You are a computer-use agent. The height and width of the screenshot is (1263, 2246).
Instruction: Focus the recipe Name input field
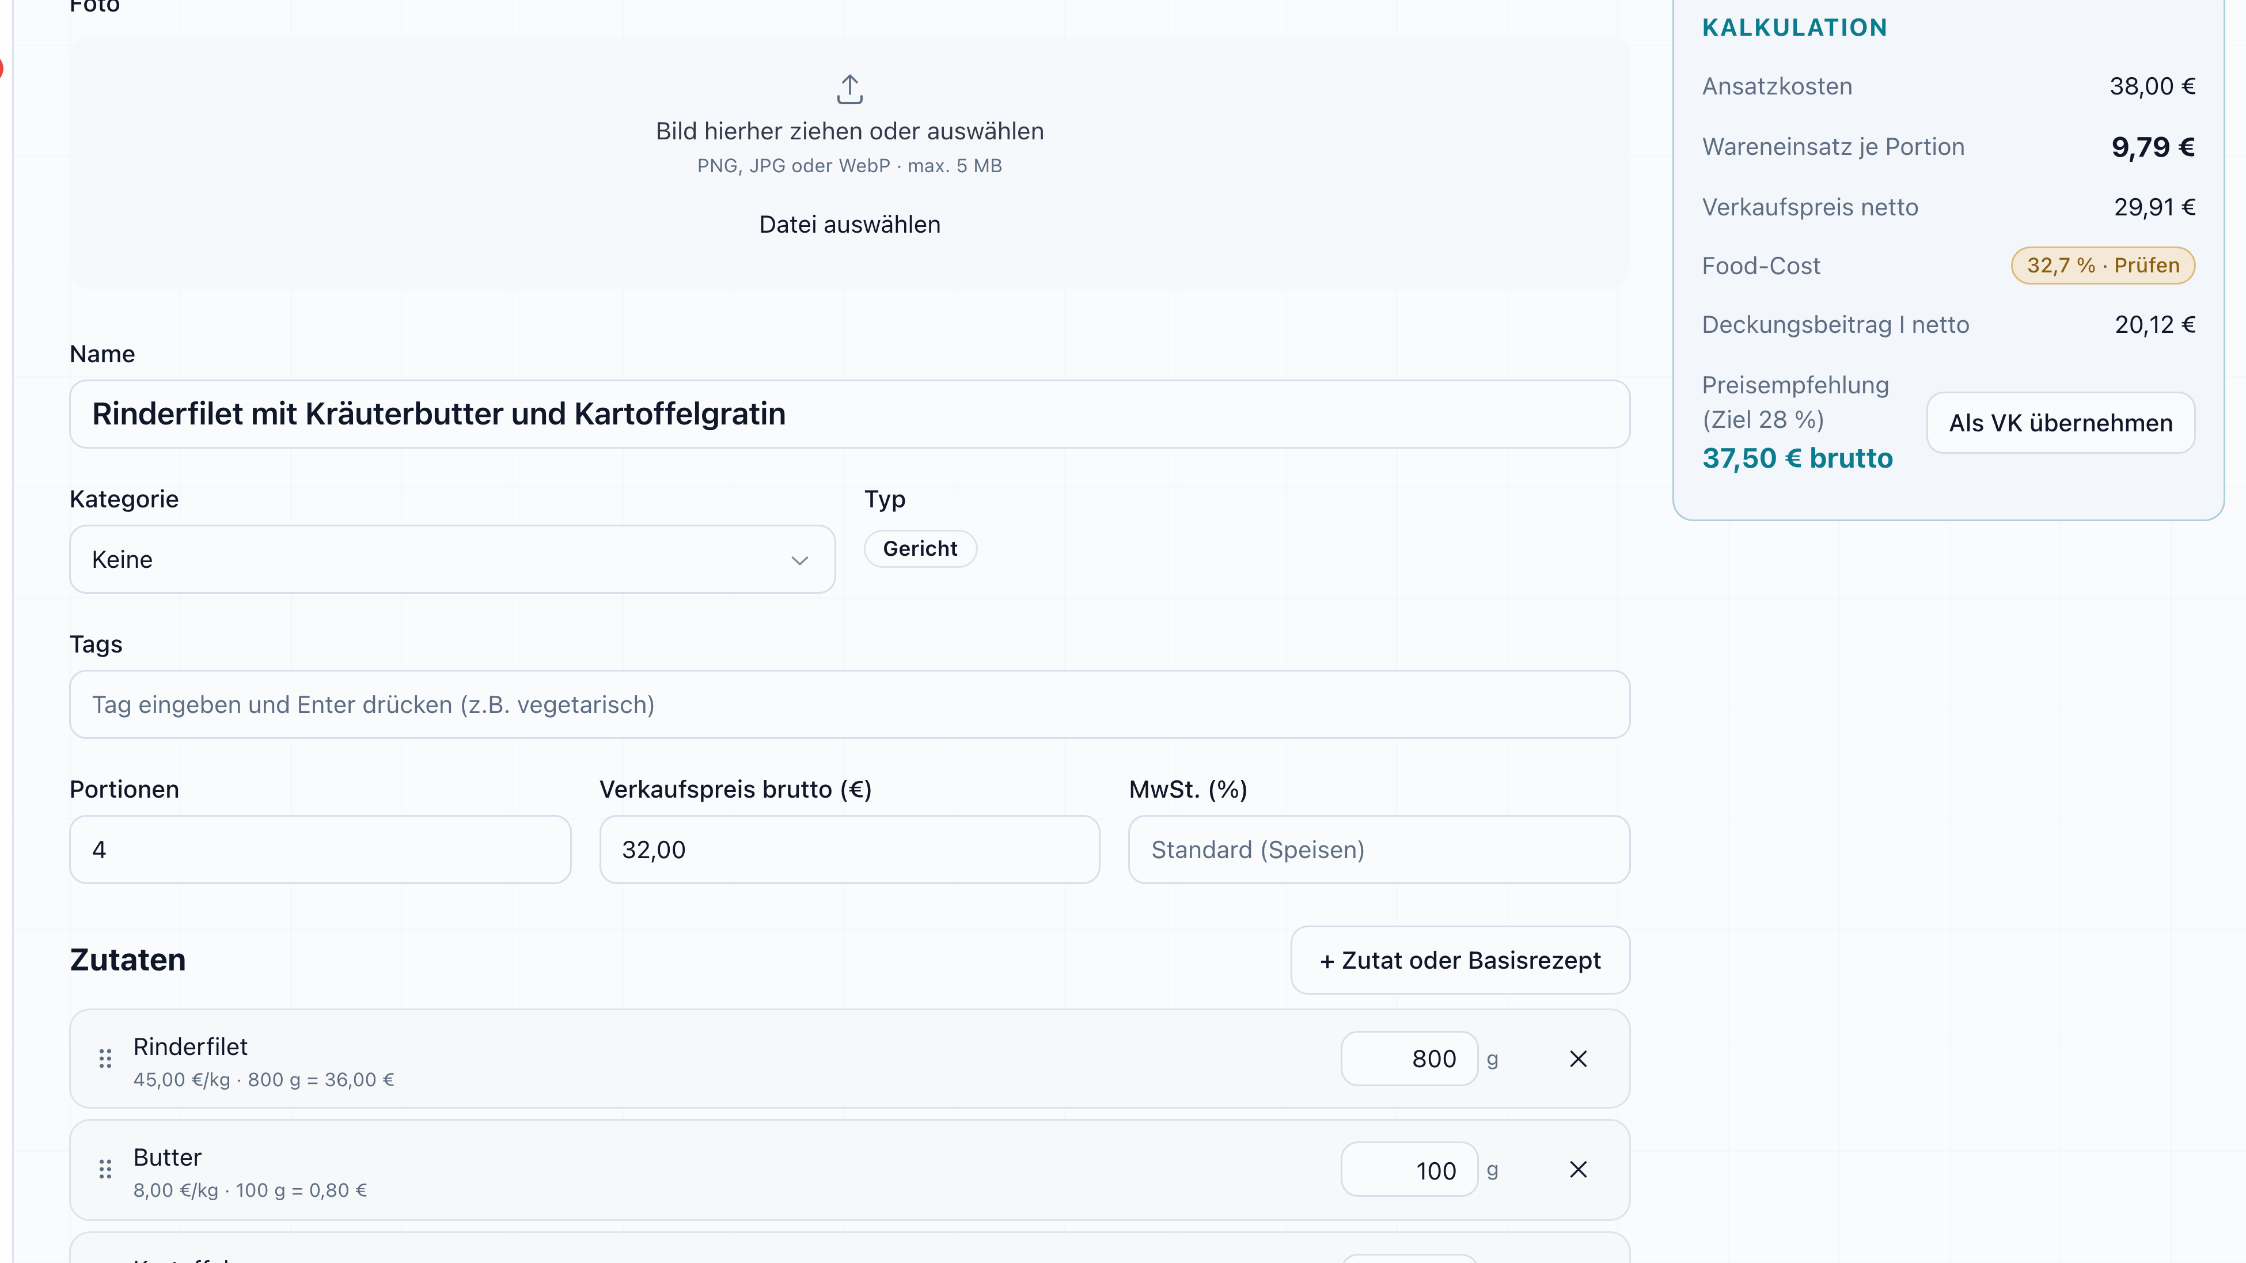pos(849,414)
